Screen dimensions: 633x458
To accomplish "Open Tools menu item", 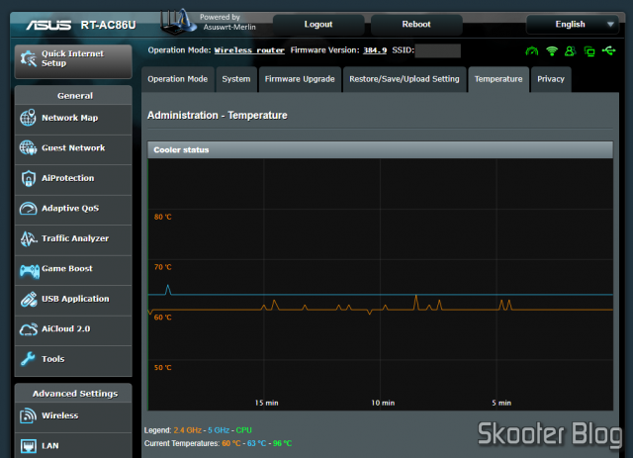I will pyautogui.click(x=73, y=359).
